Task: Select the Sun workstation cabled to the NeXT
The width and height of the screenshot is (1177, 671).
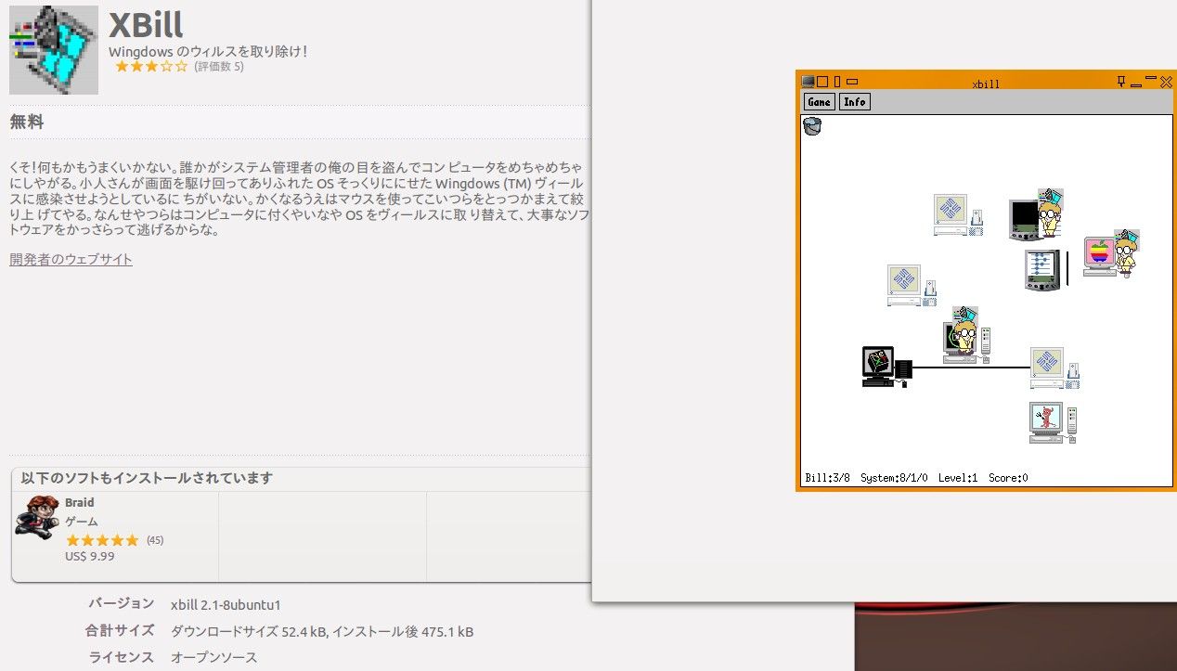Action: 1054,368
